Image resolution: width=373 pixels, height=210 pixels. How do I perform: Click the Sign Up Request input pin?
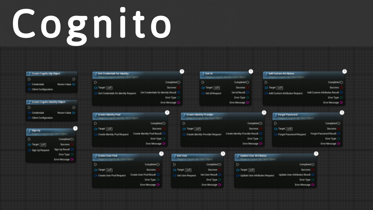point(29,150)
